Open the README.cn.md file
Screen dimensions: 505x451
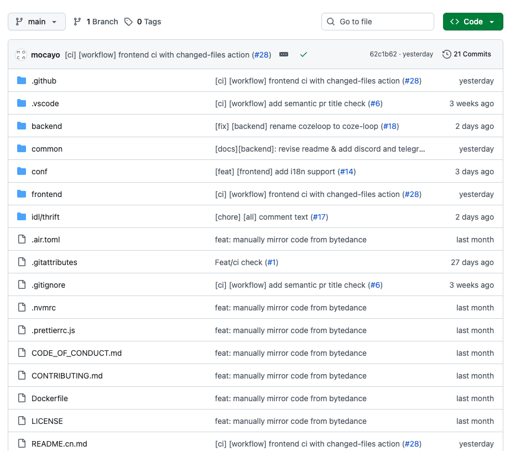59,444
